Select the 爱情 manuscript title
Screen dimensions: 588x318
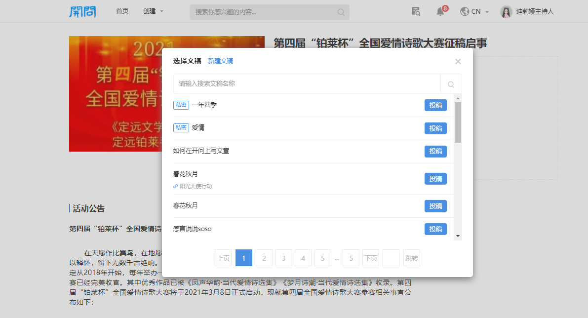tap(198, 128)
